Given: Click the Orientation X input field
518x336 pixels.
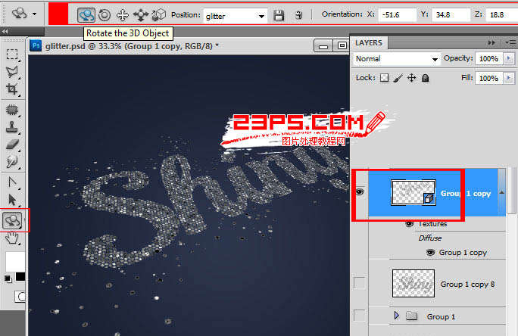Looking at the screenshot, I should coord(398,14).
